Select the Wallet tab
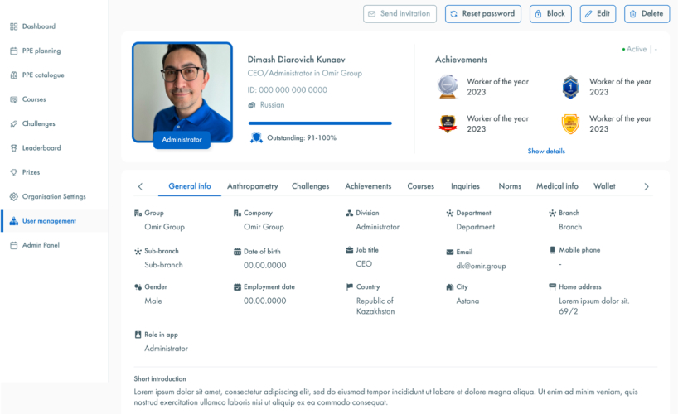This screenshot has width=678, height=414. 604,186
